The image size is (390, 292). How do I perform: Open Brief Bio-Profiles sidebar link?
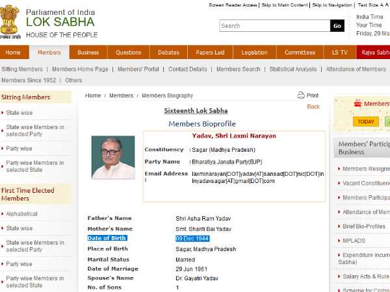tap(364, 226)
